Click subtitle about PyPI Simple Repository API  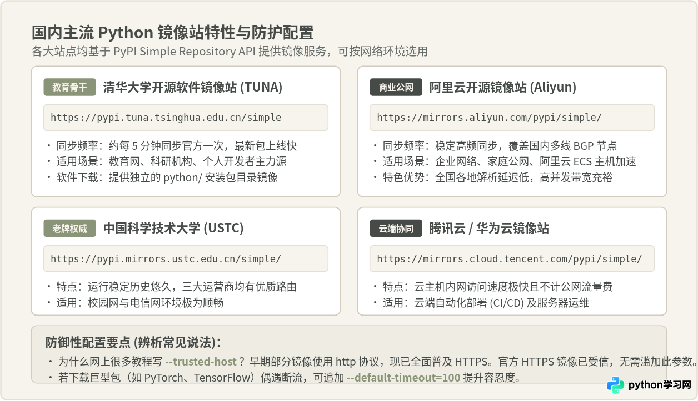(230, 52)
